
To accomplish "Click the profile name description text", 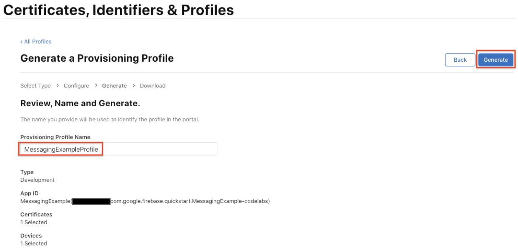I will click(x=110, y=120).
